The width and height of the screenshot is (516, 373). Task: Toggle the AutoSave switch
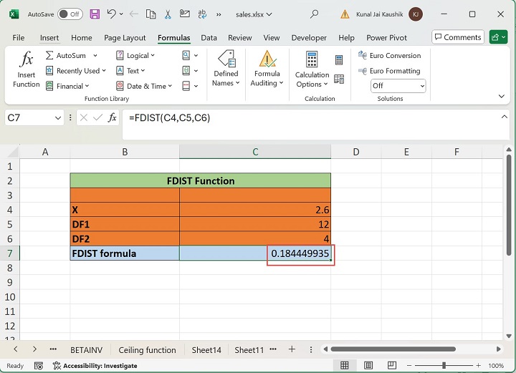pyautogui.click(x=70, y=14)
